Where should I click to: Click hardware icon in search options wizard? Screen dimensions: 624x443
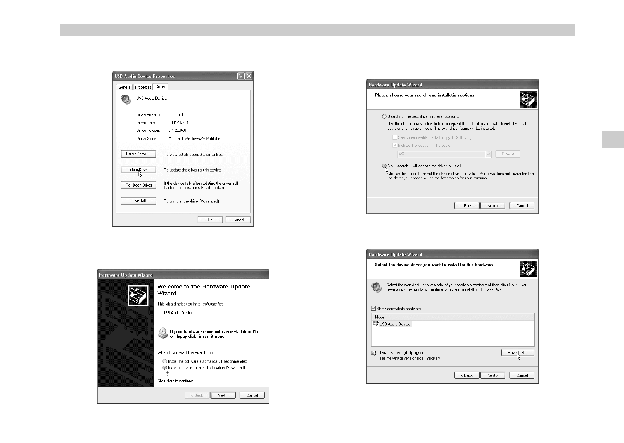pos(528,100)
